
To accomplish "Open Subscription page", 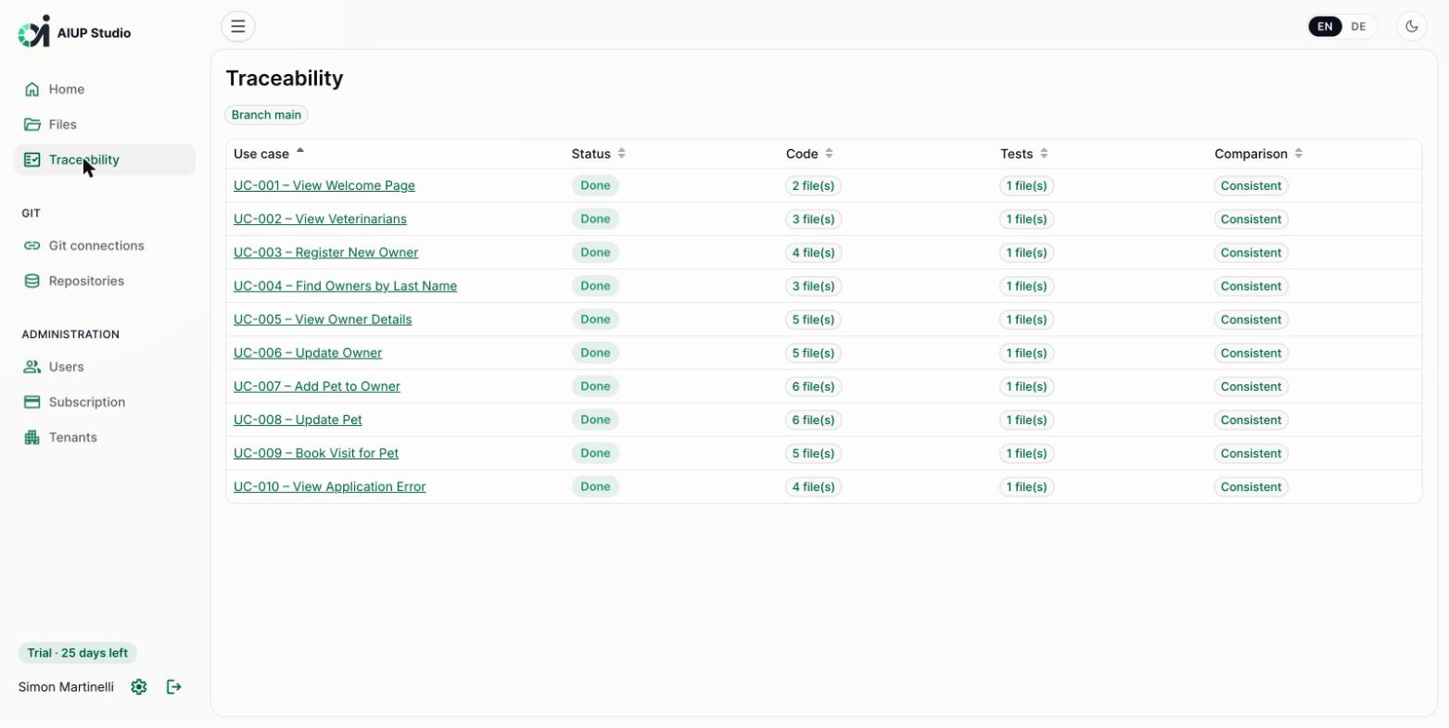I will 105,402.
